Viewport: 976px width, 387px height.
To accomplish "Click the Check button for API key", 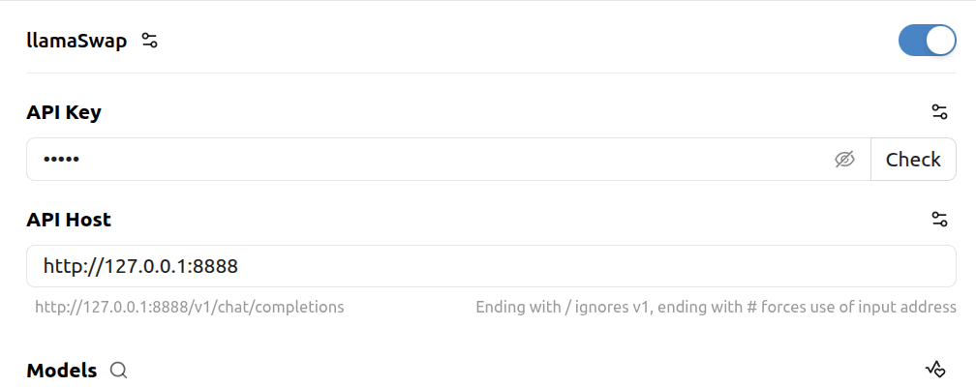I will point(913,160).
